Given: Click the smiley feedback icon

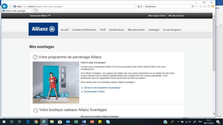Looking at the screenshot, I should (212, 6).
